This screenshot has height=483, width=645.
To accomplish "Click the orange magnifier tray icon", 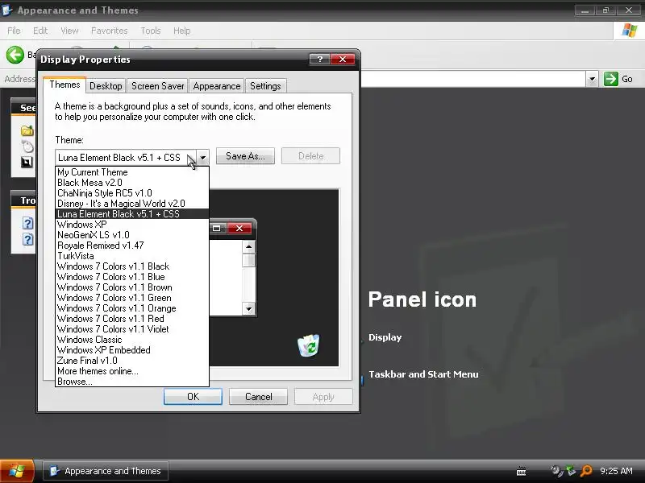I will [x=586, y=471].
